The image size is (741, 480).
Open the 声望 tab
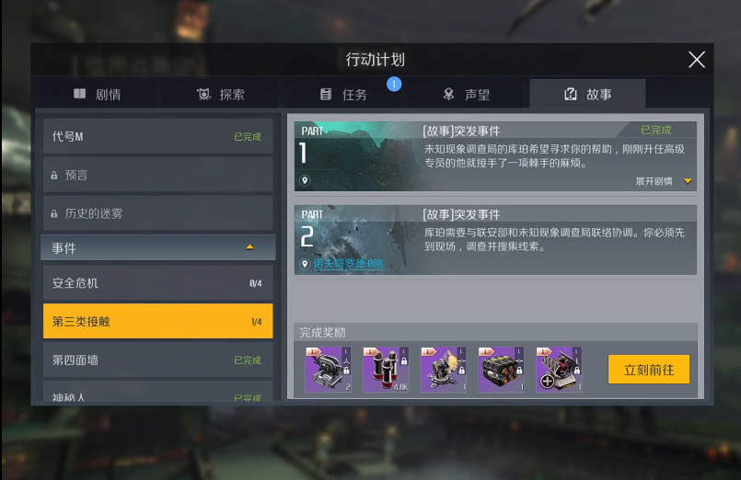(467, 95)
